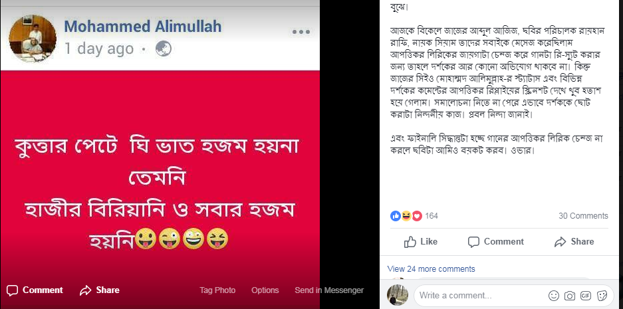The height and width of the screenshot is (309, 623).
Task: Attach a photo using the camera icon
Action: coord(570,295)
